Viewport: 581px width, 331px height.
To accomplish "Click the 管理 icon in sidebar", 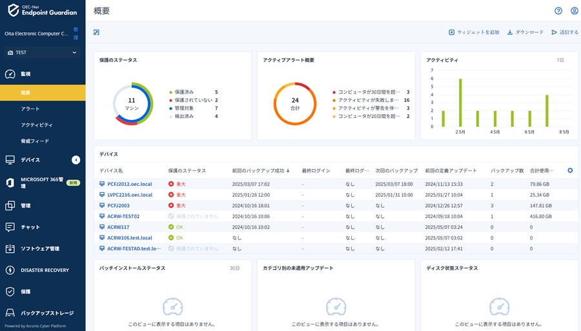I will point(10,205).
